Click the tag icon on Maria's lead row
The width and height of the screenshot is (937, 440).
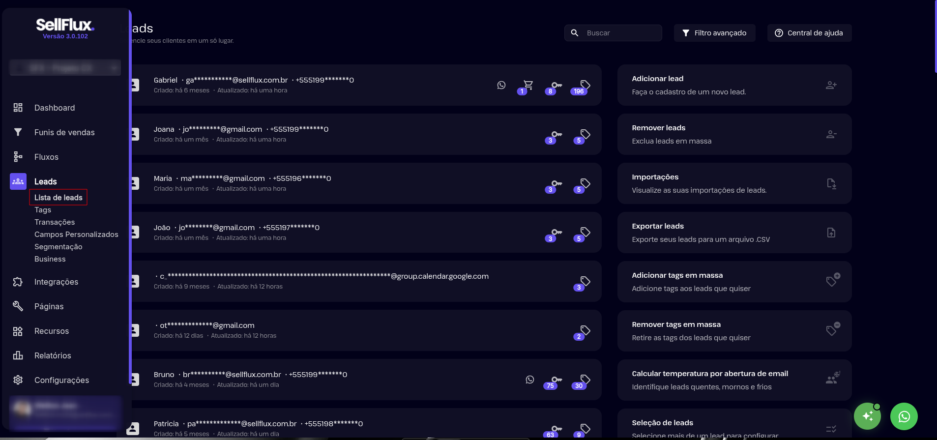585,183
